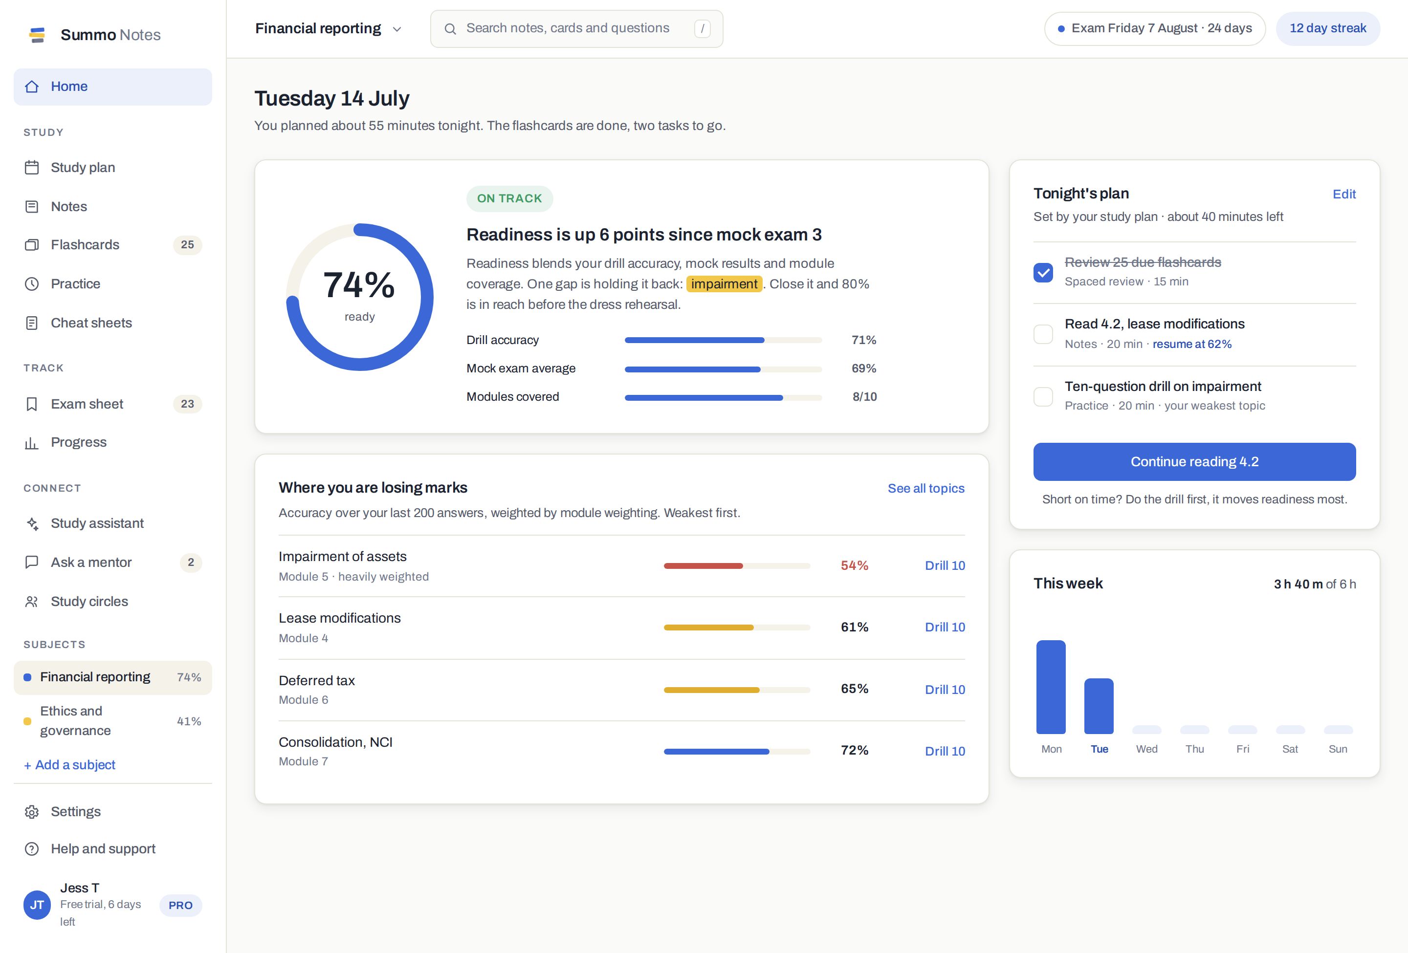Go to Notes in the sidebar
Screen dimensions: 1408x953
tap(112, 206)
